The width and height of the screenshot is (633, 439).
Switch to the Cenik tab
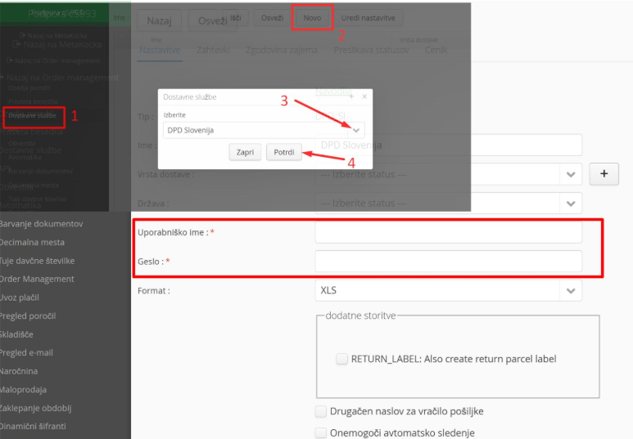(x=436, y=51)
